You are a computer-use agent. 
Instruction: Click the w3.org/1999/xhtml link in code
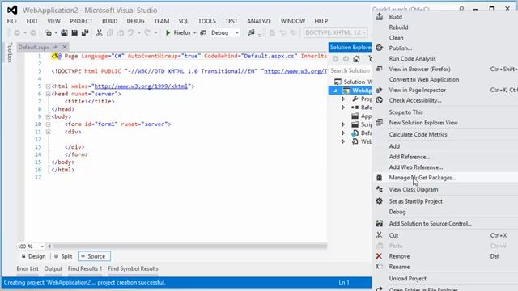141,86
